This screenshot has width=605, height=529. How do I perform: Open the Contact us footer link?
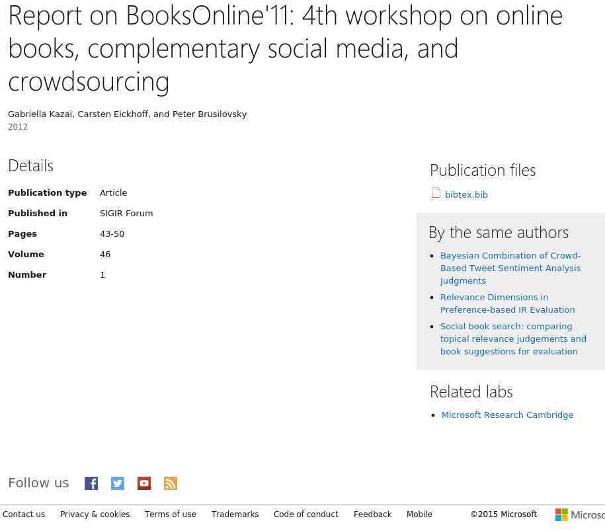pos(24,514)
